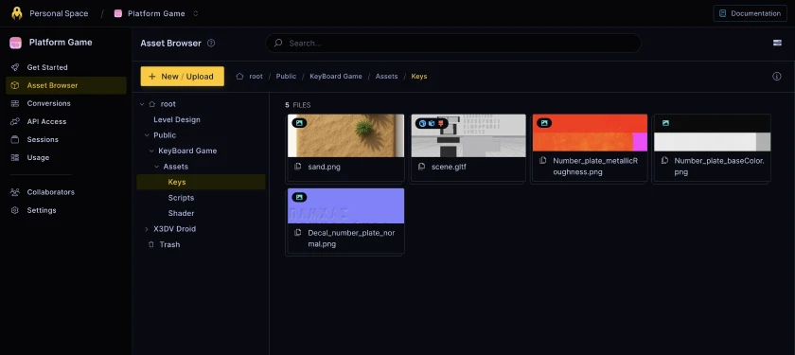Open the Number_plate_baseColor.png thumbnail
Image resolution: width=795 pixels, height=355 pixels.
click(712, 133)
